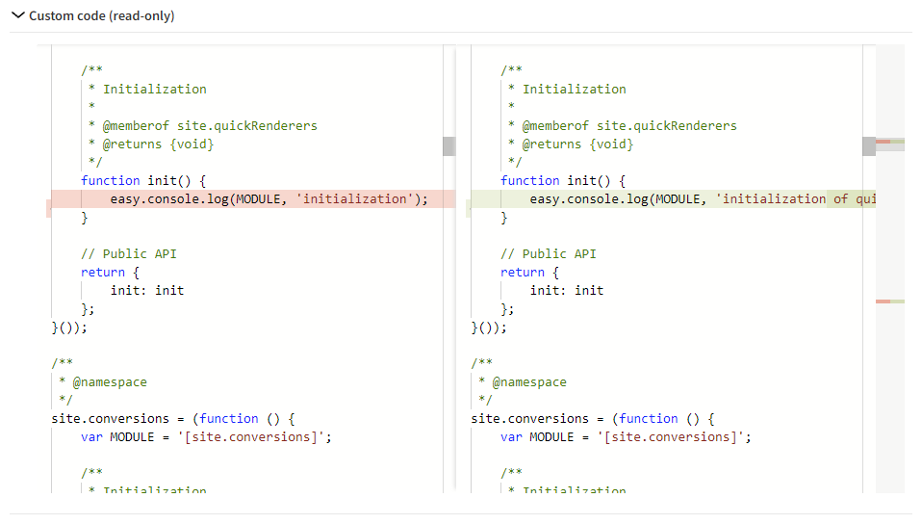The image size is (922, 524).
Task: Click the red deletion gutter marker on left
Action: pos(48,208)
